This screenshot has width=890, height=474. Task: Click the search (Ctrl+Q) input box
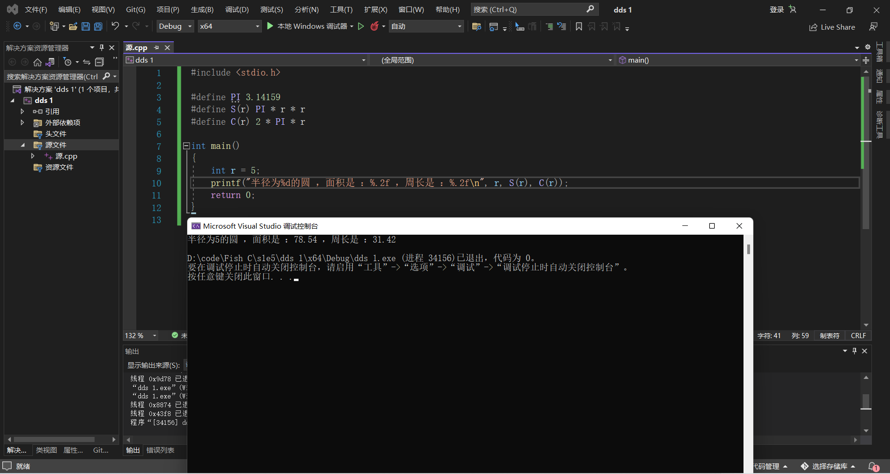click(534, 10)
